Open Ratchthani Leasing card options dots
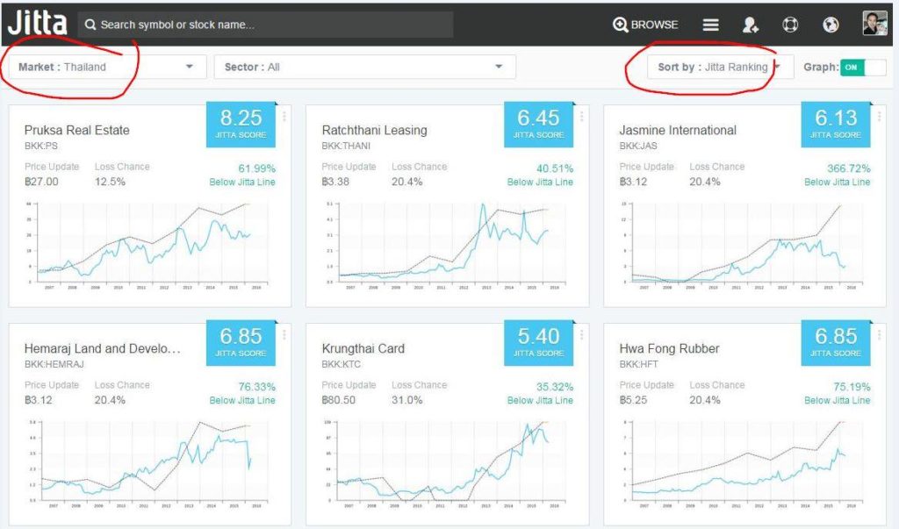The height and width of the screenshot is (529, 899). [582, 117]
